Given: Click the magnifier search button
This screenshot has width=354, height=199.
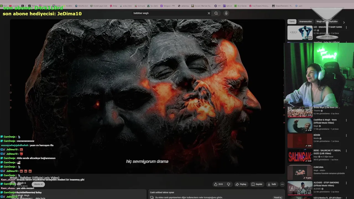Looking at the screenshot, I should [x=216, y=13].
